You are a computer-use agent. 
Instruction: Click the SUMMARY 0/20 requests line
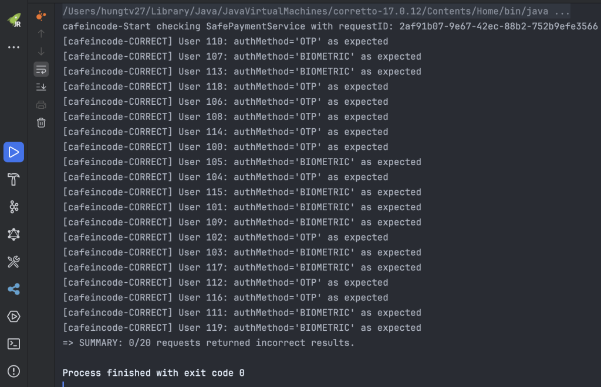pyautogui.click(x=208, y=343)
